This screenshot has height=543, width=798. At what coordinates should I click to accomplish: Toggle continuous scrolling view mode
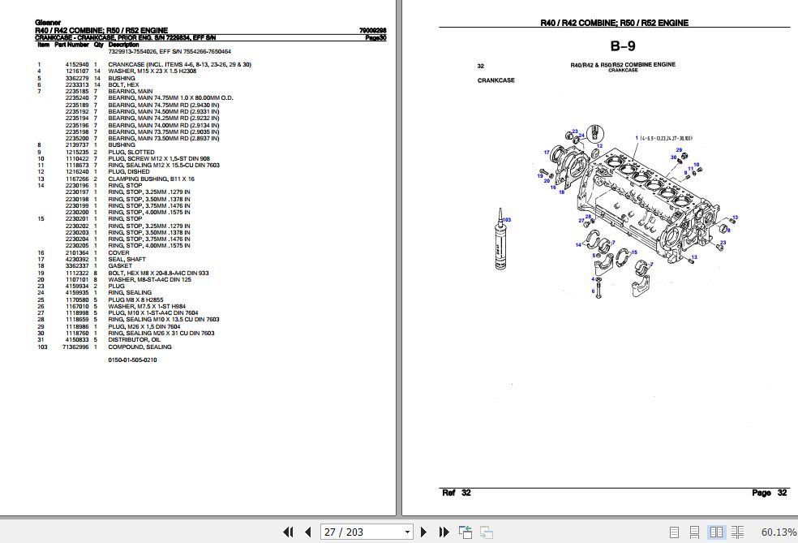[695, 532]
